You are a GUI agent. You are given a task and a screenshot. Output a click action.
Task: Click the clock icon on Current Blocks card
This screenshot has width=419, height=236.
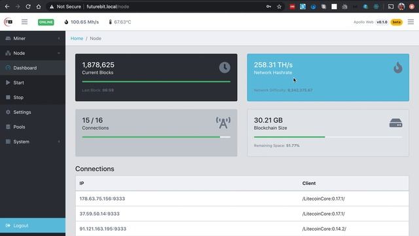225,68
